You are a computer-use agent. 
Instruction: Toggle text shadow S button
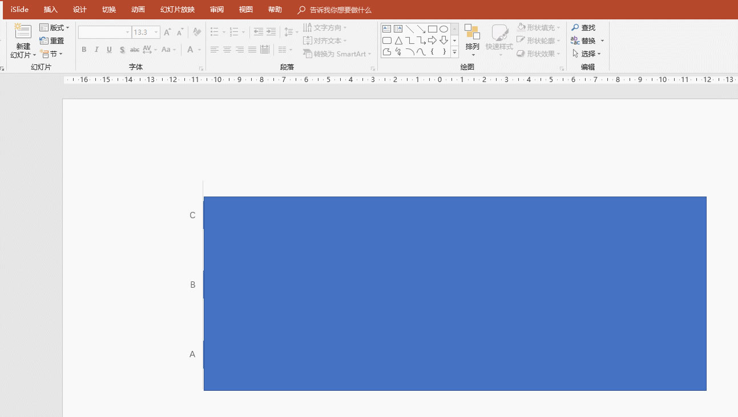point(122,50)
